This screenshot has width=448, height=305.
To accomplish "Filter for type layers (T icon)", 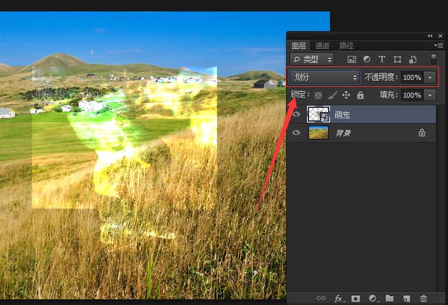I will coord(382,59).
